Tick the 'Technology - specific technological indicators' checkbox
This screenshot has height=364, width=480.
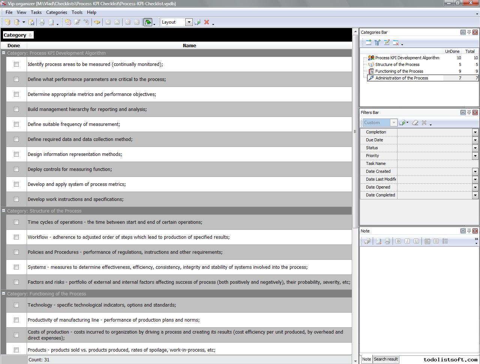coord(16,305)
